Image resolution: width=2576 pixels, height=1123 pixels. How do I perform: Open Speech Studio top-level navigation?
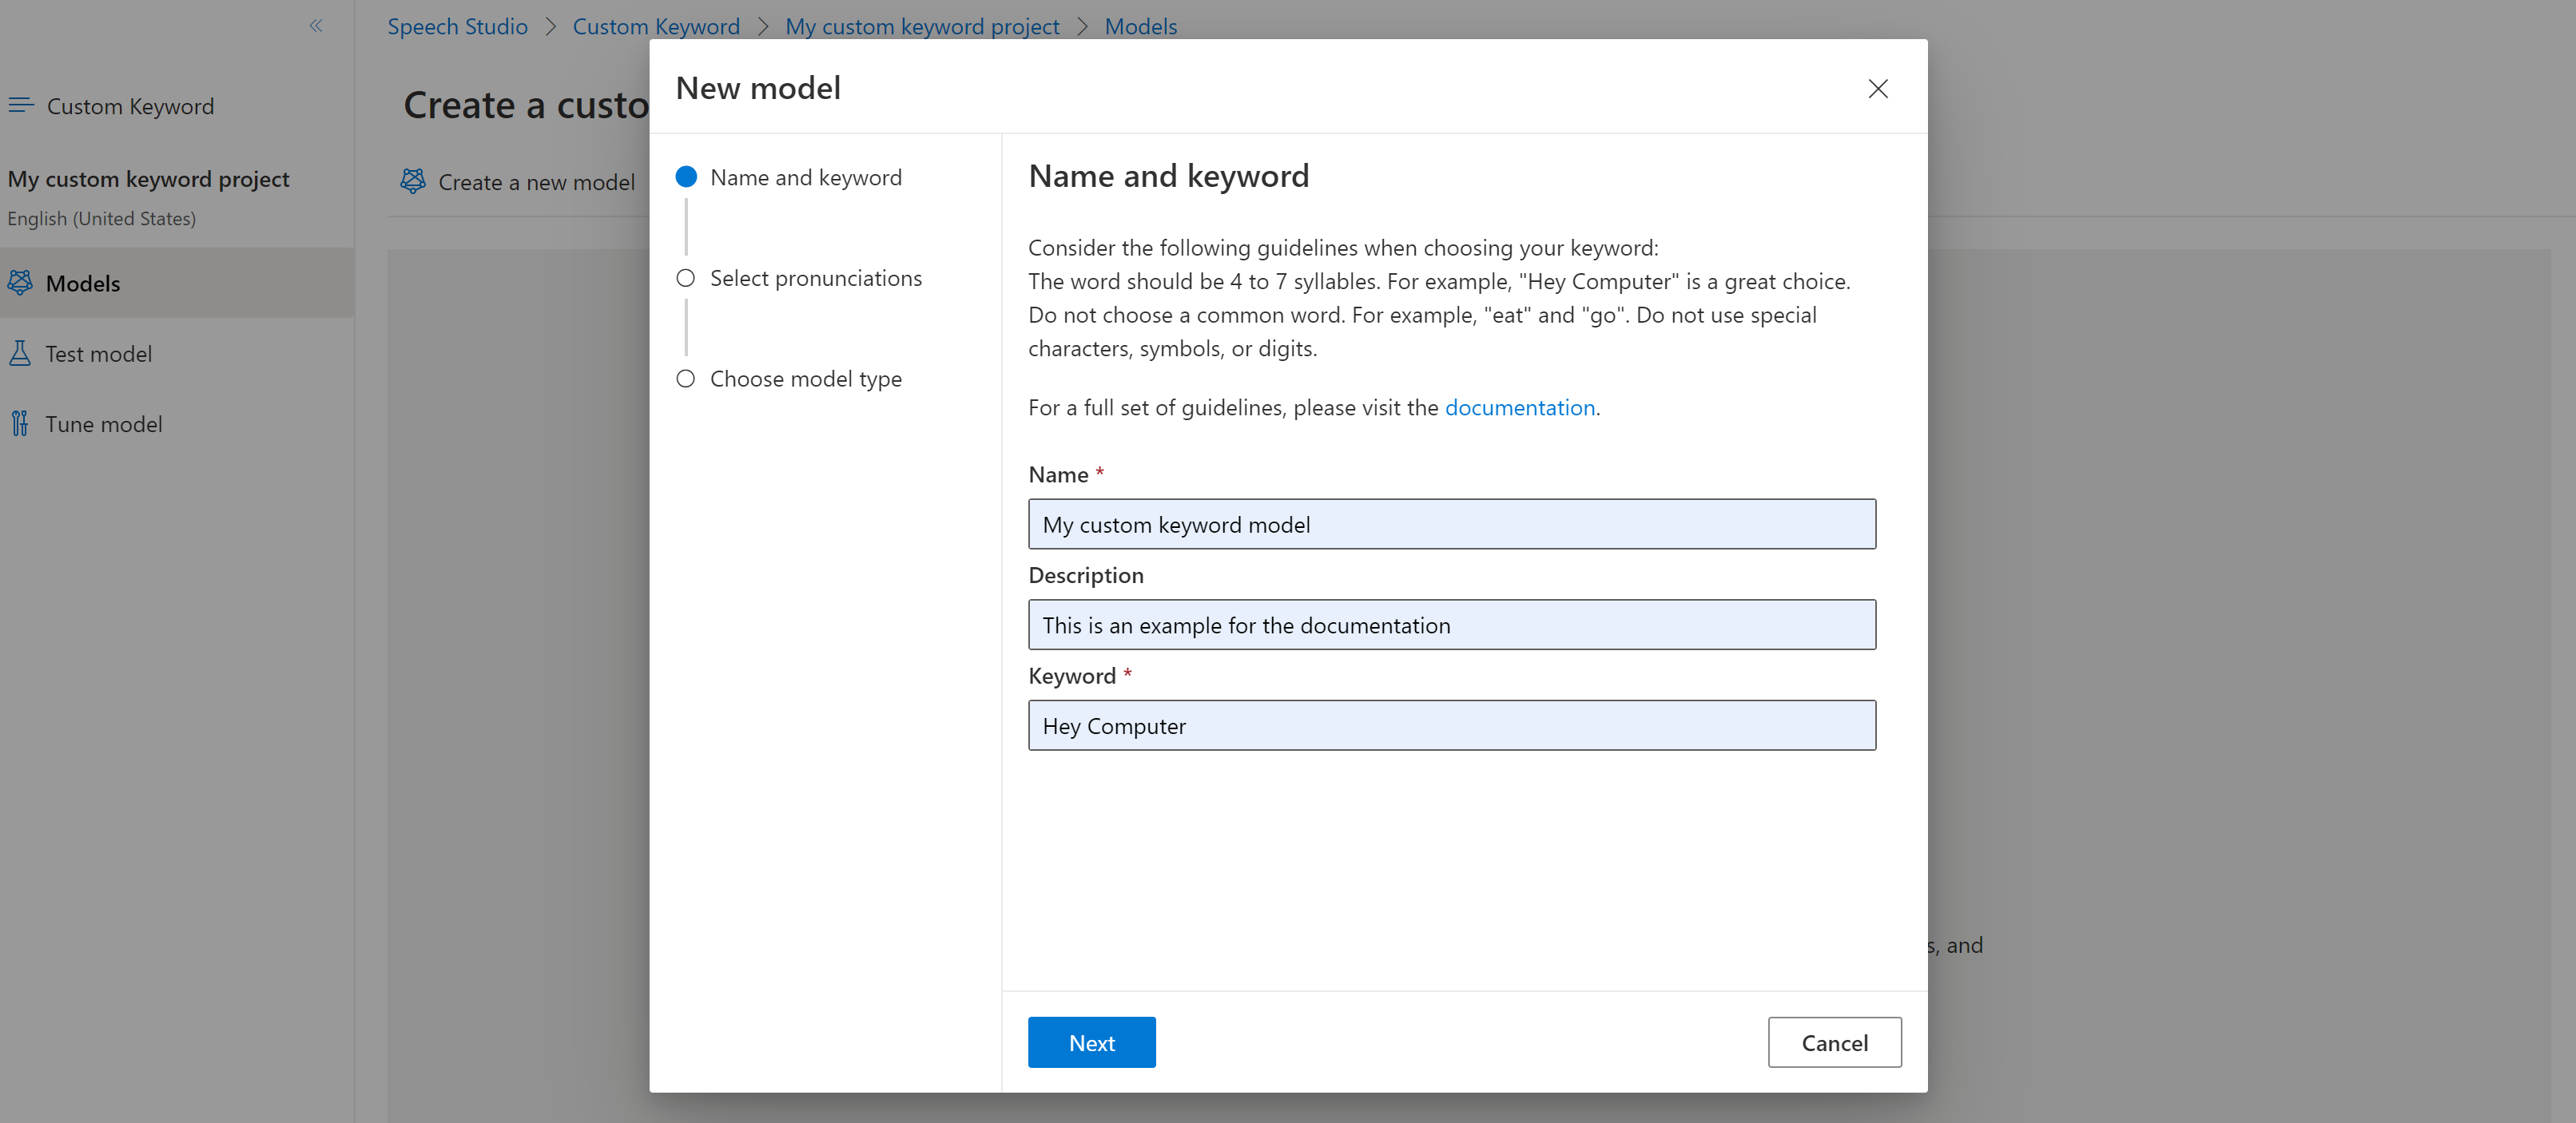457,25
